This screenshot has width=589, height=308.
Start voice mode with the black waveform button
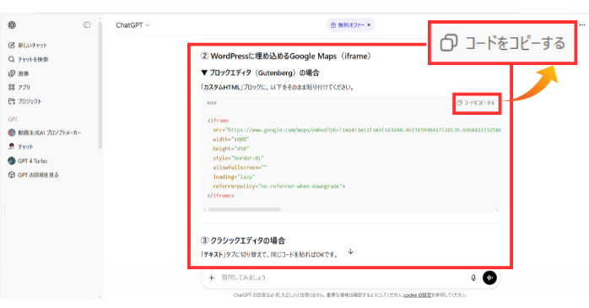click(489, 278)
